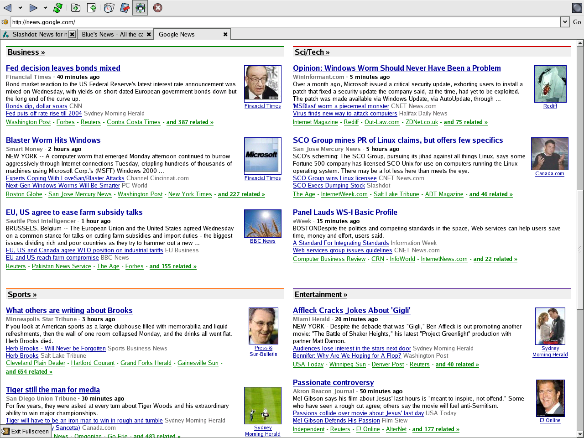Click in the URL address field

point(285,22)
